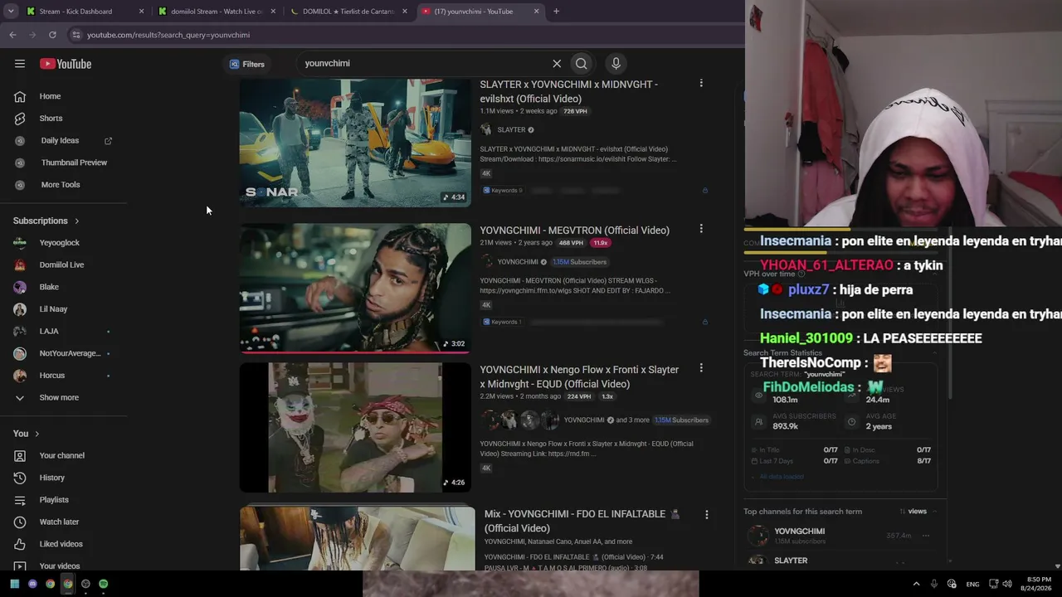
Task: Click the SLAYTER channel avatar under the evilshxt video
Action: (486, 130)
